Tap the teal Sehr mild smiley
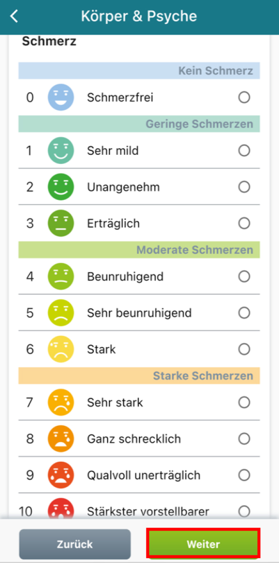Screen dimensions: 279x563 click(61, 151)
